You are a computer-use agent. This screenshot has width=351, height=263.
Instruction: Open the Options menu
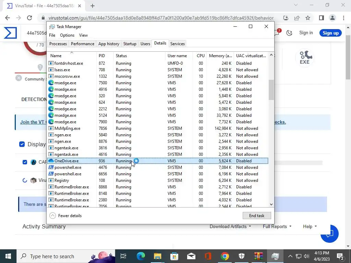click(67, 35)
